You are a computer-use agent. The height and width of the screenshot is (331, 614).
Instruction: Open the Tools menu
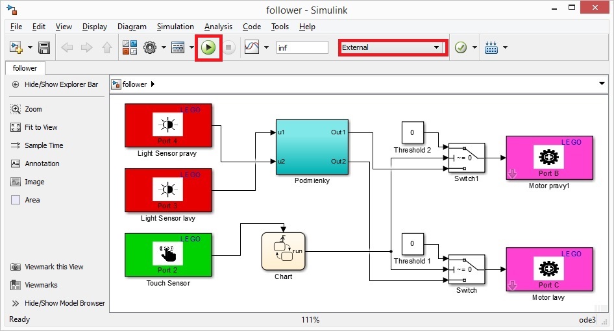(x=280, y=26)
